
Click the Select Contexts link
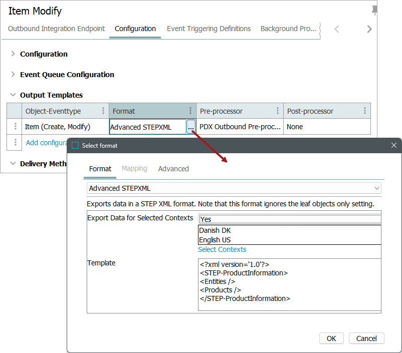222,249
